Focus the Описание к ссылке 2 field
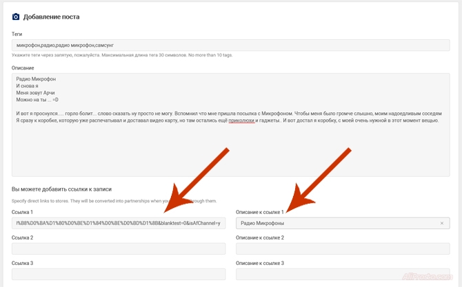Image resolution: width=462 pixels, height=287 pixels. (343, 248)
